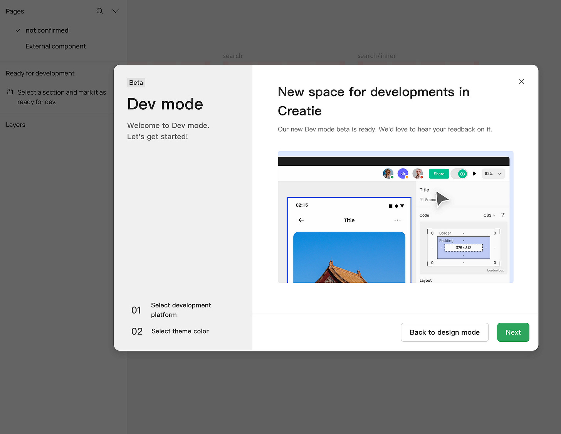This screenshot has height=434, width=561.
Task: Click the 'search' frame label on canvas
Action: [x=233, y=56]
